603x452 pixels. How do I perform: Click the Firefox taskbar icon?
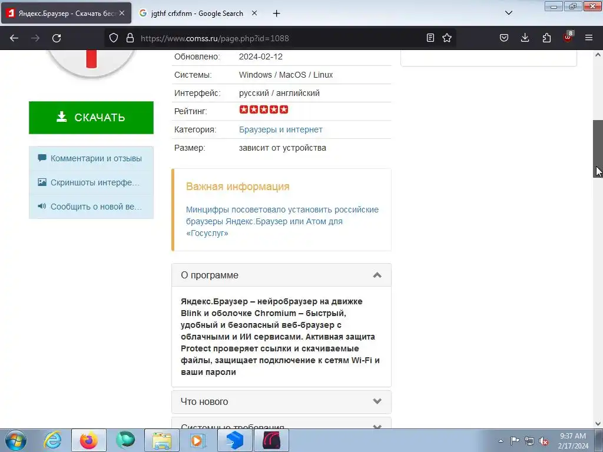[x=88, y=440]
